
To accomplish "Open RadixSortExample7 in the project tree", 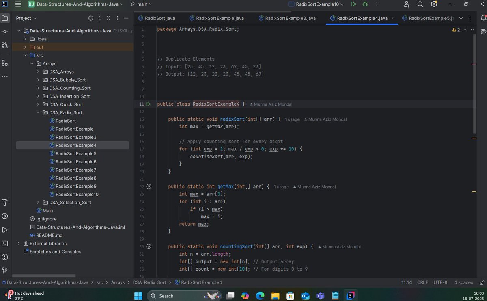I will coord(76,170).
